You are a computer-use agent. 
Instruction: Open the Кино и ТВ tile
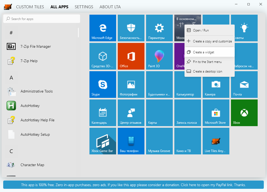[x=187, y=141]
